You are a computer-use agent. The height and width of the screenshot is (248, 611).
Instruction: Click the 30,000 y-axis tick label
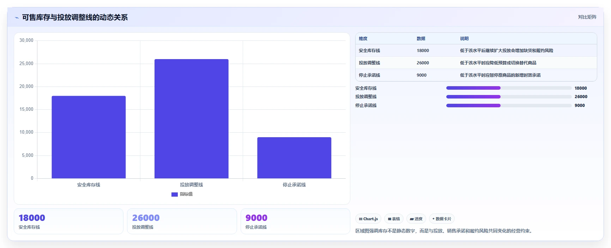tap(26, 40)
